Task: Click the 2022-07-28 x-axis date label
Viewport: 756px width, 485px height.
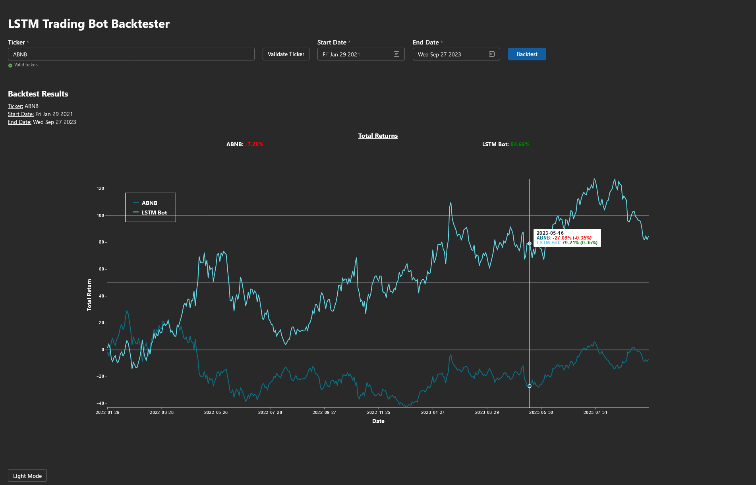Action: [270, 412]
